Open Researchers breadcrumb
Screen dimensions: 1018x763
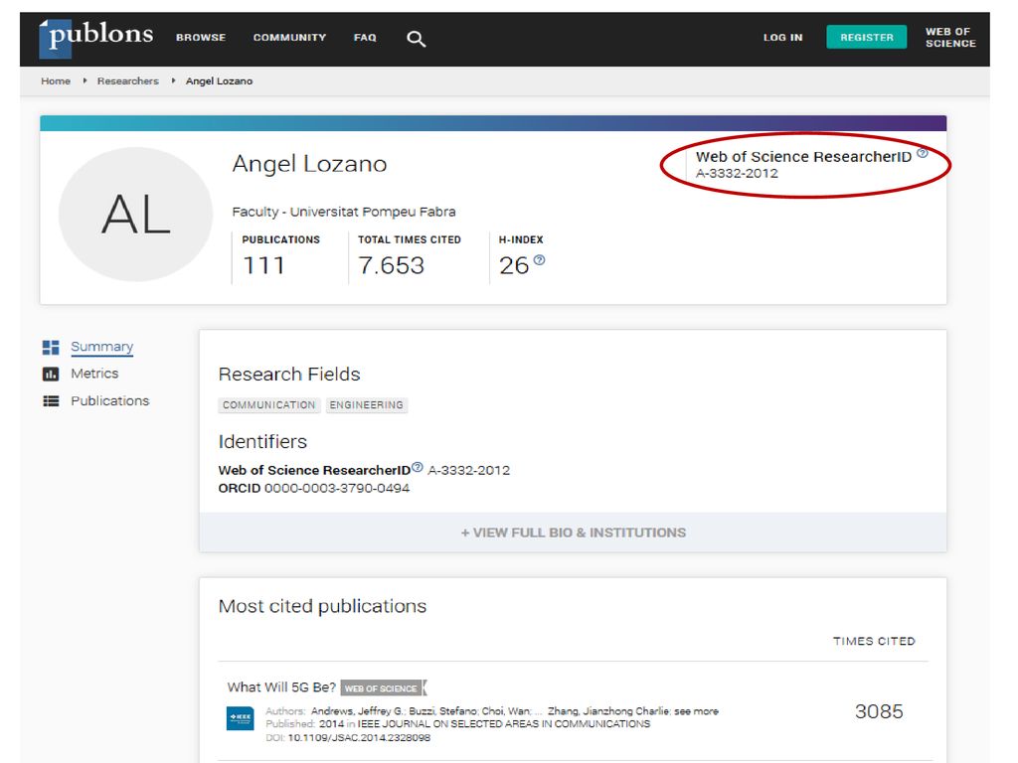(x=128, y=81)
